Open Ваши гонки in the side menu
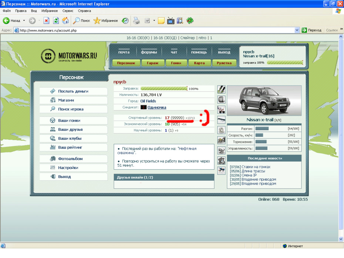Viewport: 344px width, 258px height. pyautogui.click(x=74, y=120)
